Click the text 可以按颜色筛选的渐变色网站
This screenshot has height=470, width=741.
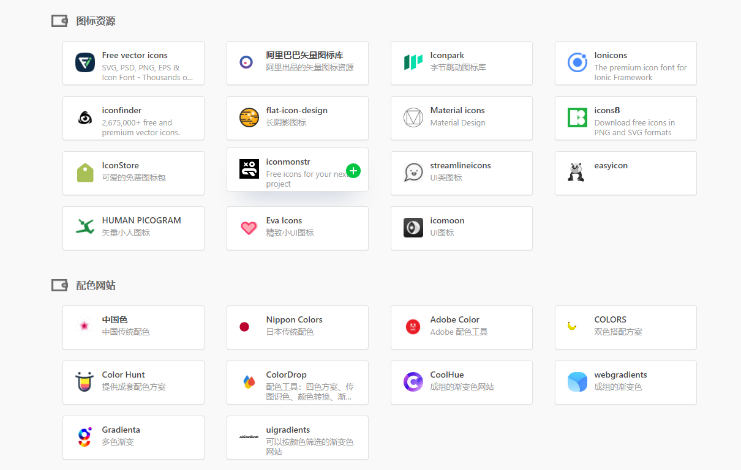point(310,447)
